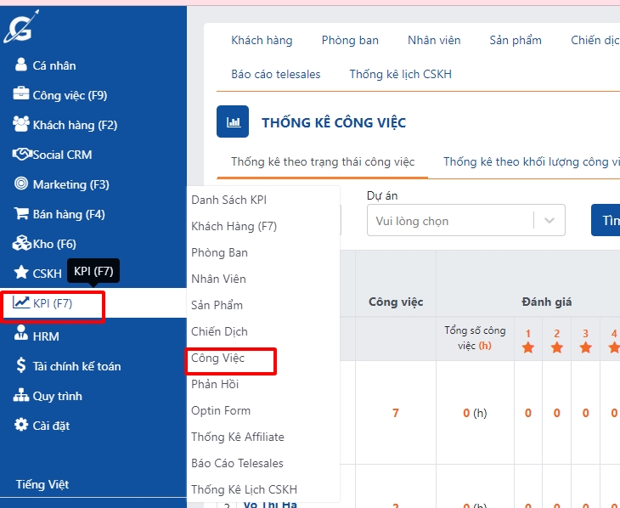
Task: Select Công Việc in KPI submenu
Action: pyautogui.click(x=218, y=358)
